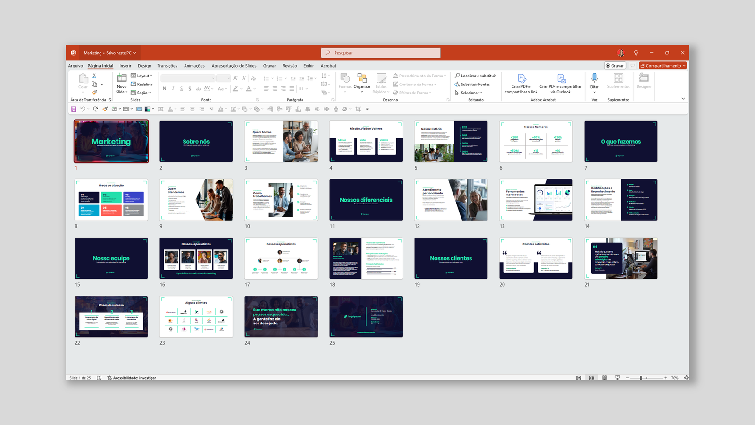Start dictation with the Ditar microphone icon
The width and height of the screenshot is (755, 425).
tap(594, 78)
